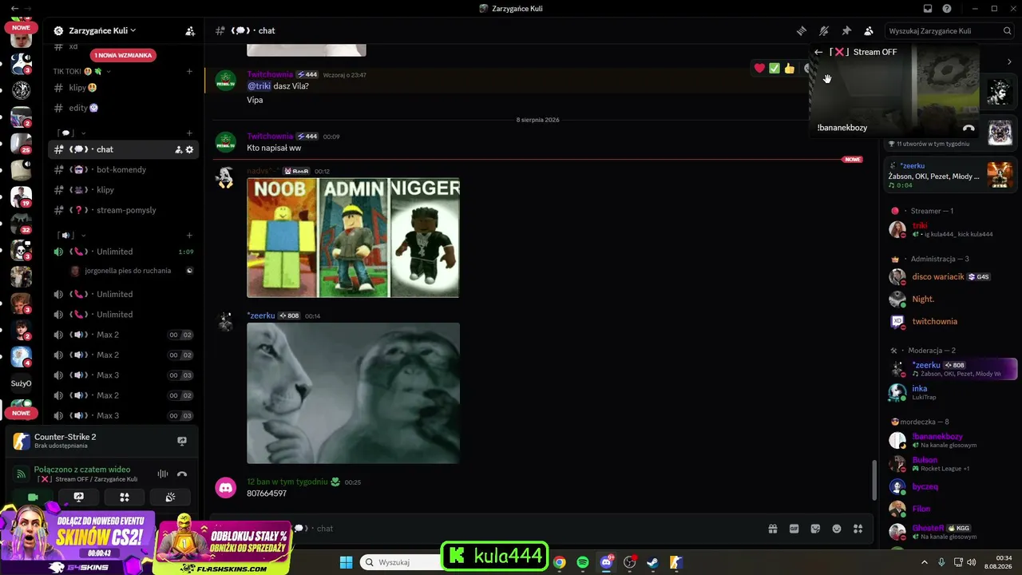Toggle noise suppression in voice panel

(163, 474)
